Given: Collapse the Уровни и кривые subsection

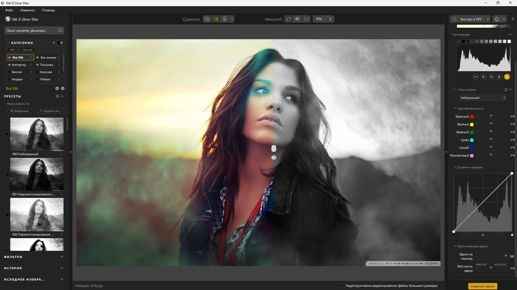Looking at the screenshot, I should (455, 167).
